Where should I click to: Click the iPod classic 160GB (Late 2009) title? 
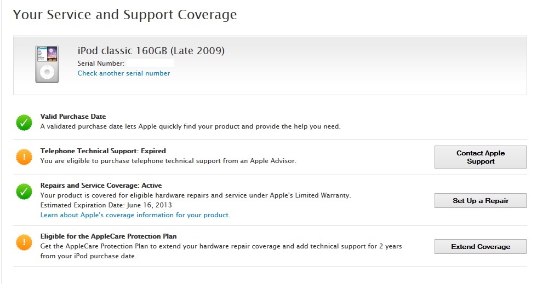(x=151, y=51)
